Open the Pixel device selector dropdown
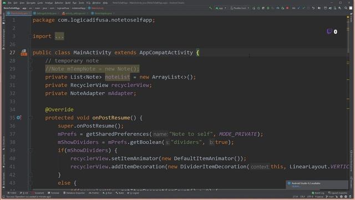This screenshot has width=355, height=200. [x=240, y=8]
